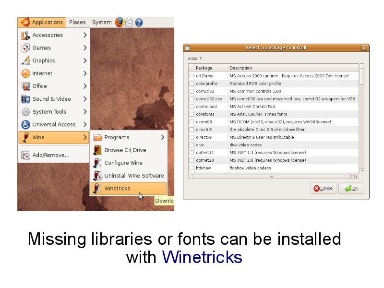
Task: Expand the Programs submenu arrow
Action: point(163,137)
